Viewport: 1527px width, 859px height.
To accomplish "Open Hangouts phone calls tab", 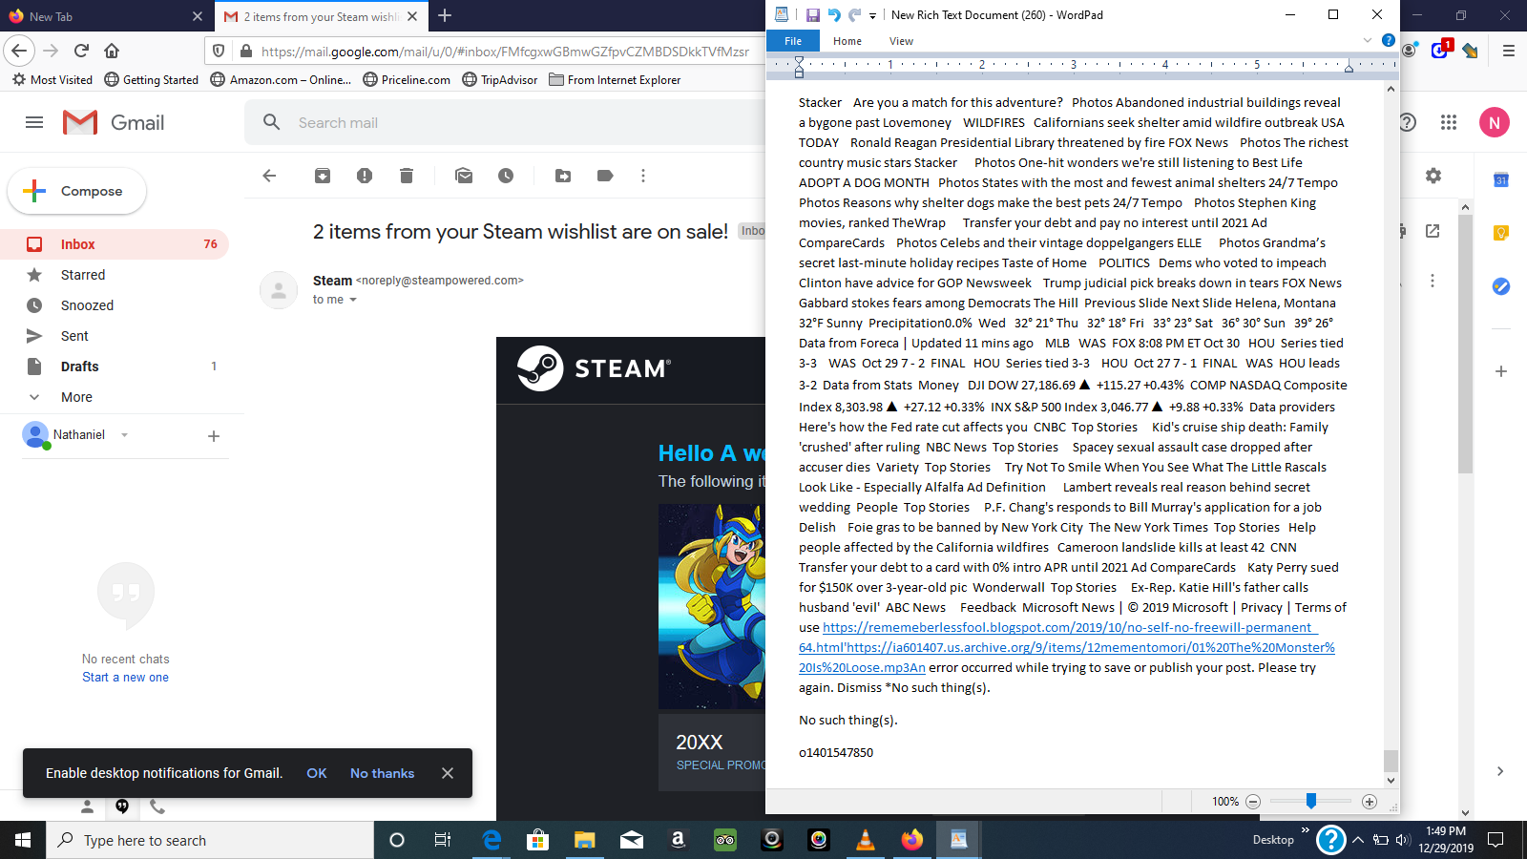I will (x=157, y=807).
